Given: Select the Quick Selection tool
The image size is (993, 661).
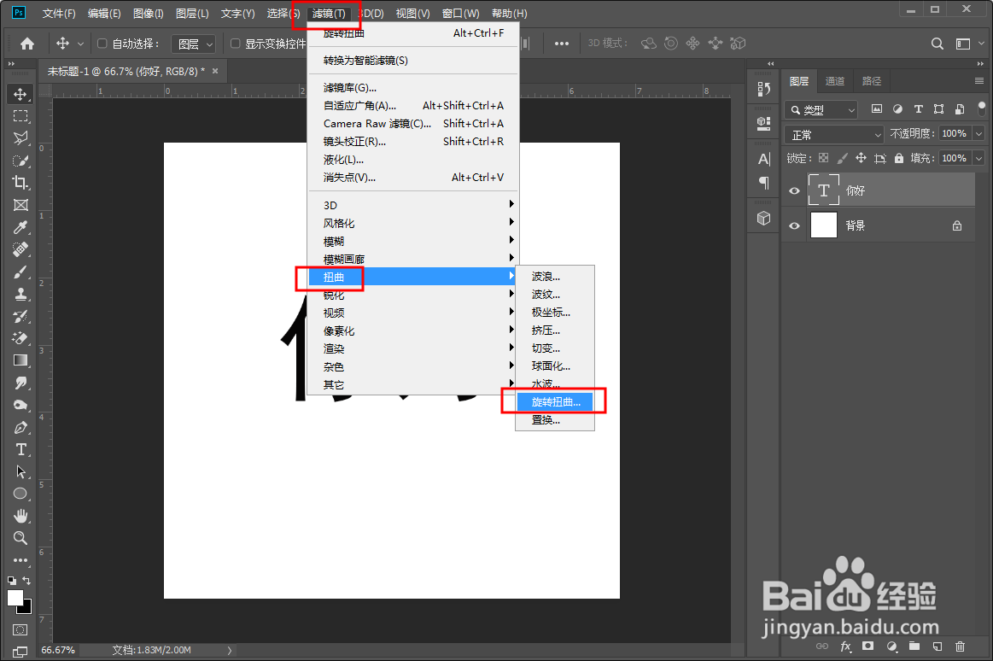Looking at the screenshot, I should coord(20,161).
